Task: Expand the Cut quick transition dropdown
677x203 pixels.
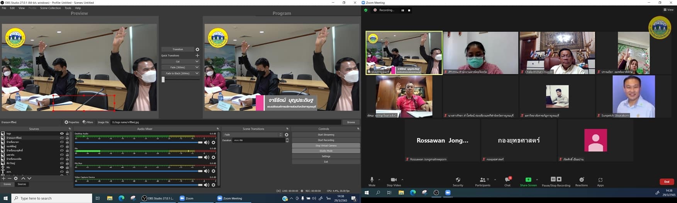Action: click(x=197, y=61)
